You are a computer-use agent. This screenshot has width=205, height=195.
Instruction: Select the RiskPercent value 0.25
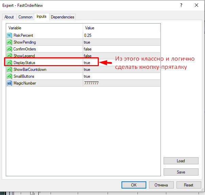(x=88, y=35)
